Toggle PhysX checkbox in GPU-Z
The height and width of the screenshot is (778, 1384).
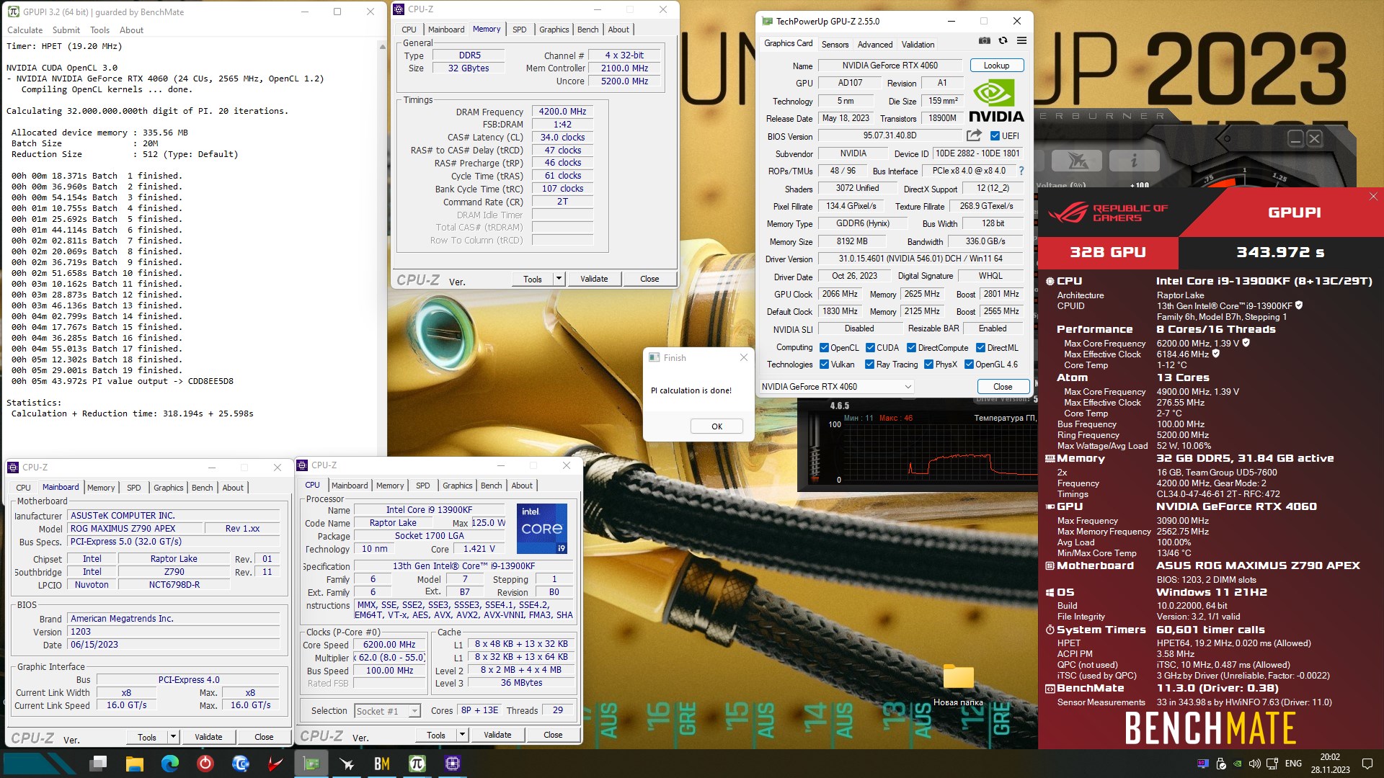pyautogui.click(x=928, y=365)
